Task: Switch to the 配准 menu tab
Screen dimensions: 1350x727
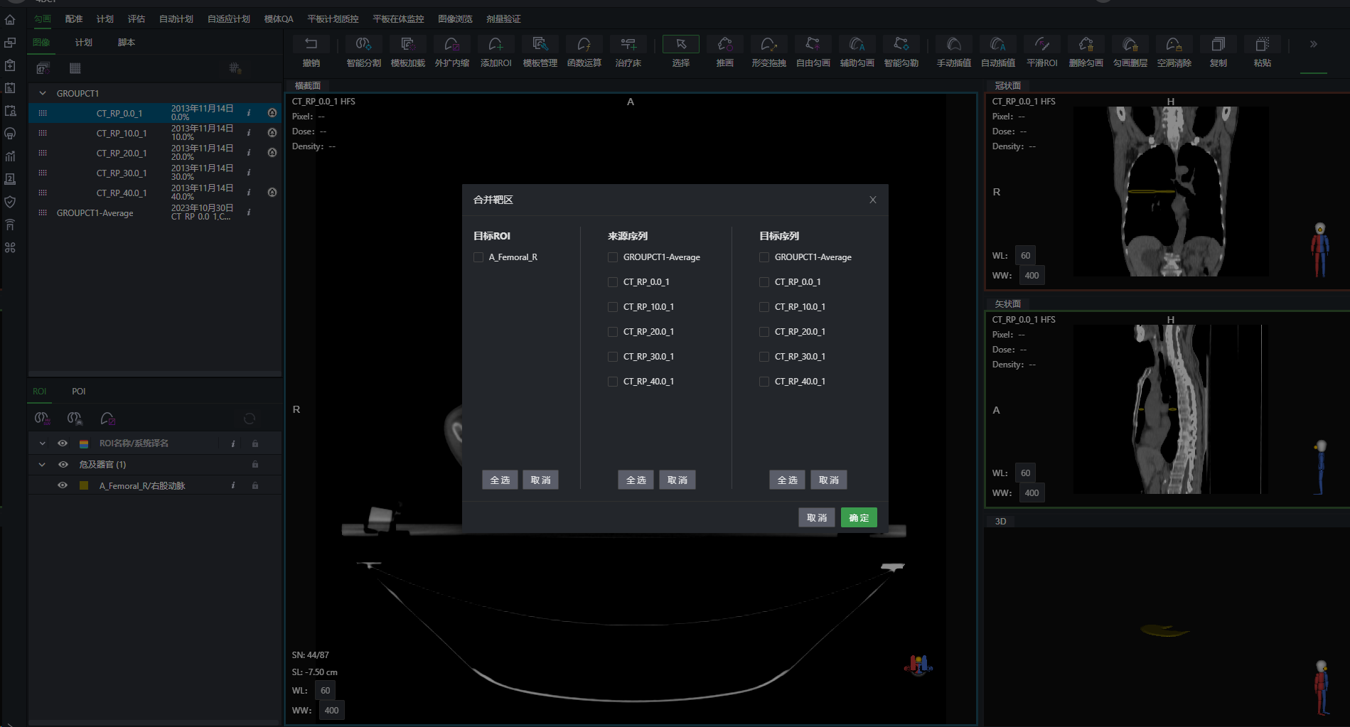Action: click(74, 19)
